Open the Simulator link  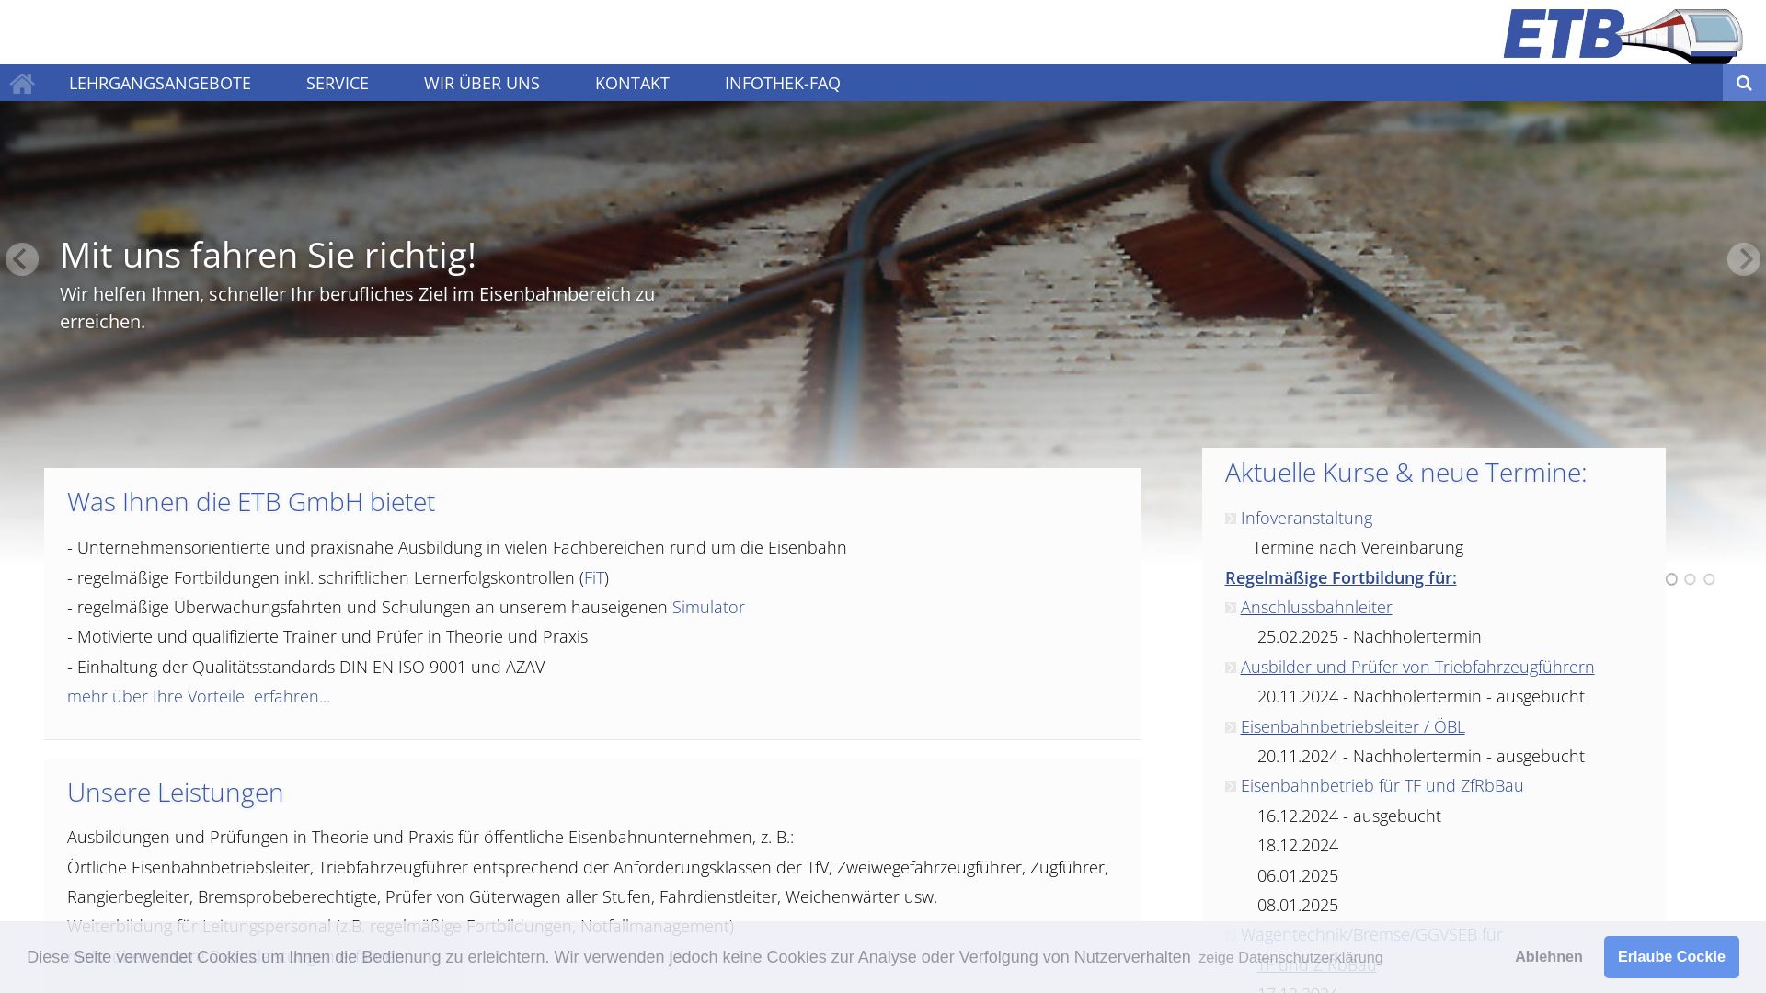pyautogui.click(x=708, y=607)
